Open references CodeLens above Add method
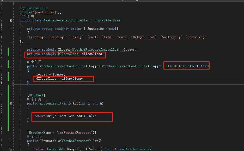Viewport: 244px width, 151px height. tap(34, 99)
